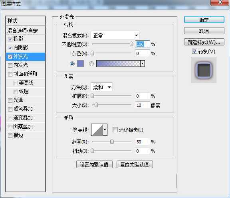Expand the gradient picker dropdown arrow
230x198 pixels.
click(x=143, y=63)
